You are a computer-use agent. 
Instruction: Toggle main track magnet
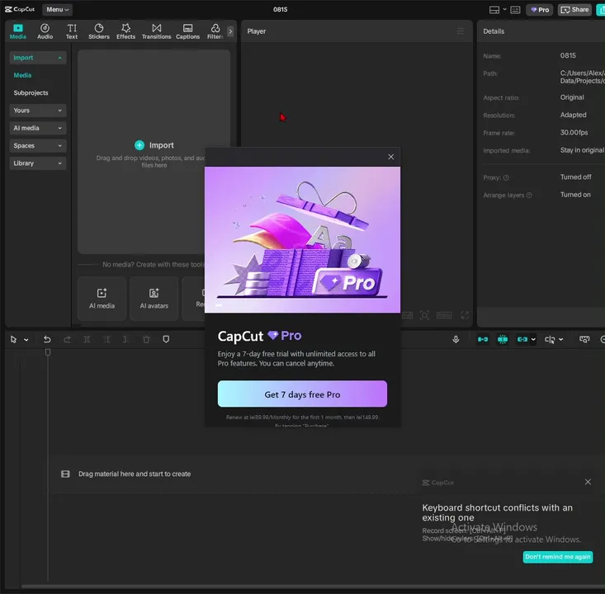pos(483,339)
